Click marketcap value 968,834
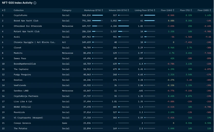This screenshot has width=214, height=132. click(86, 15)
